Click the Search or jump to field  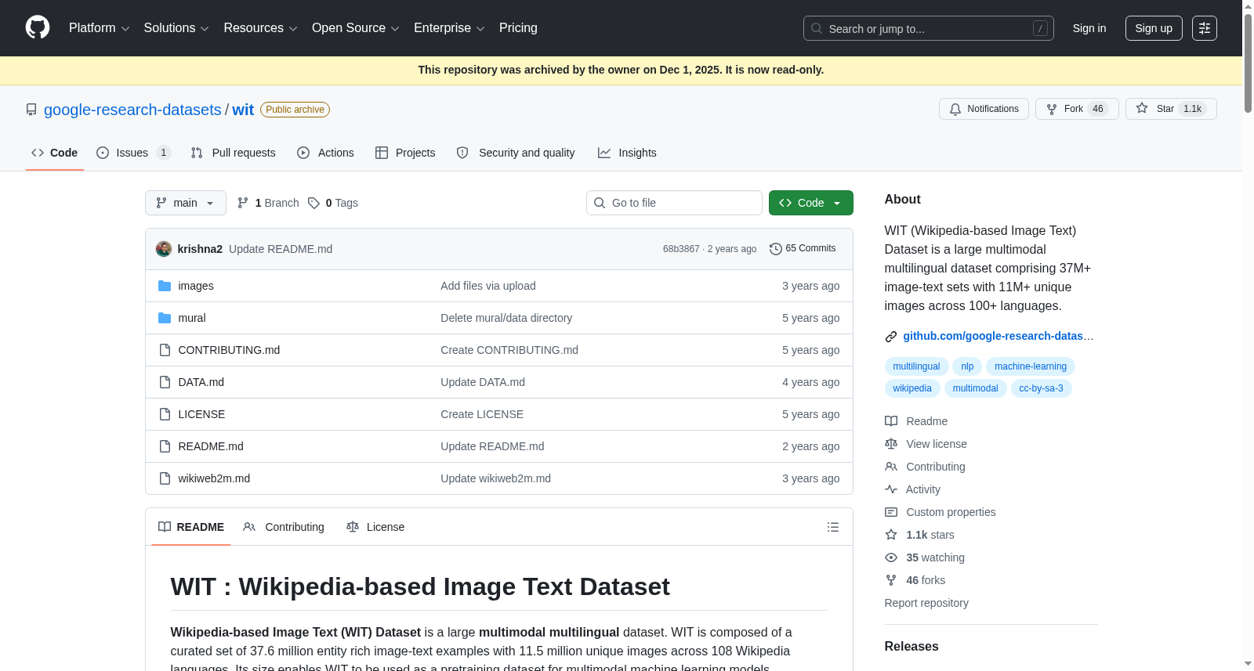coord(929,28)
